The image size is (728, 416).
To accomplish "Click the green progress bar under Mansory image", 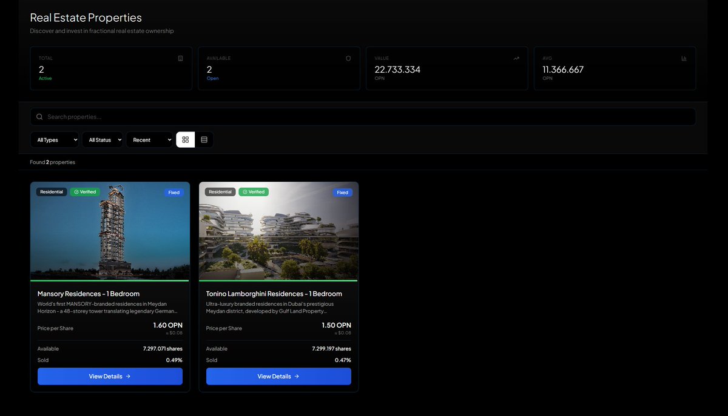I will click(110, 280).
